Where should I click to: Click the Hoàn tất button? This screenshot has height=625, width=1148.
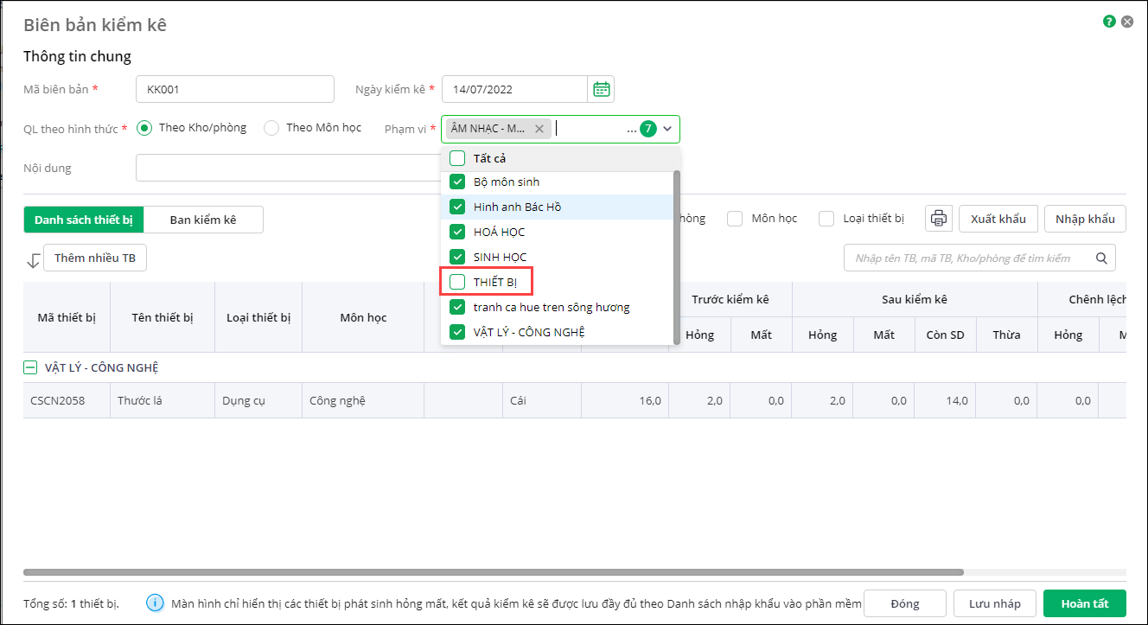tap(1085, 603)
